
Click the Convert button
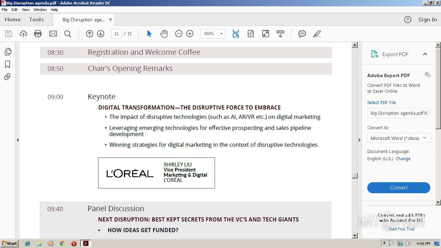pyautogui.click(x=399, y=188)
